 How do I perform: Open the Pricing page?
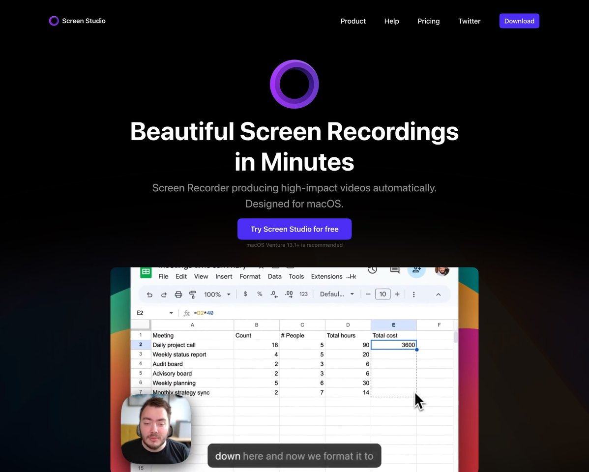(428, 21)
